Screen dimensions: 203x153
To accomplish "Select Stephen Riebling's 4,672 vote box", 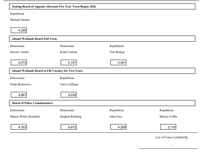I will (x=69, y=127).
